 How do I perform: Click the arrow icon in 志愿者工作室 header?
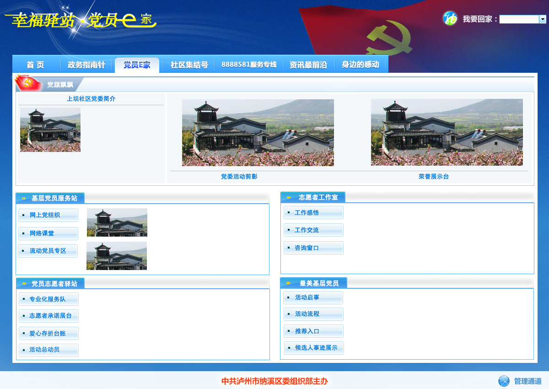(289, 198)
